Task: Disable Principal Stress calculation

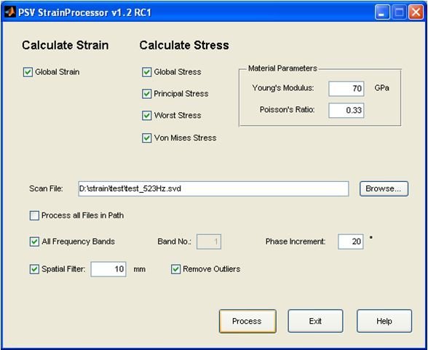Action: (146, 94)
